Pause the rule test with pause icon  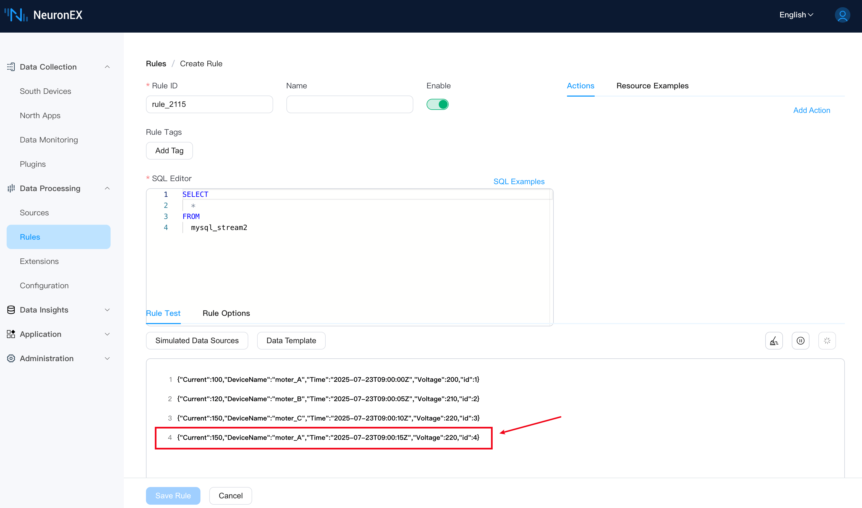(x=800, y=341)
